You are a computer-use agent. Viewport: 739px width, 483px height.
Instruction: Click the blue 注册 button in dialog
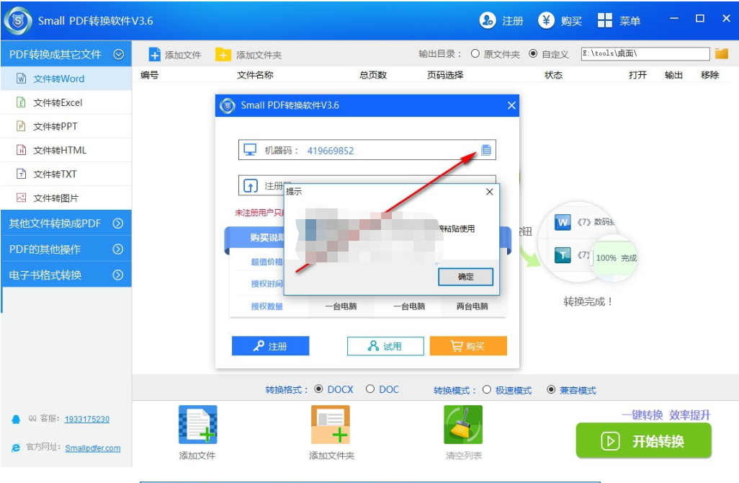coord(271,346)
